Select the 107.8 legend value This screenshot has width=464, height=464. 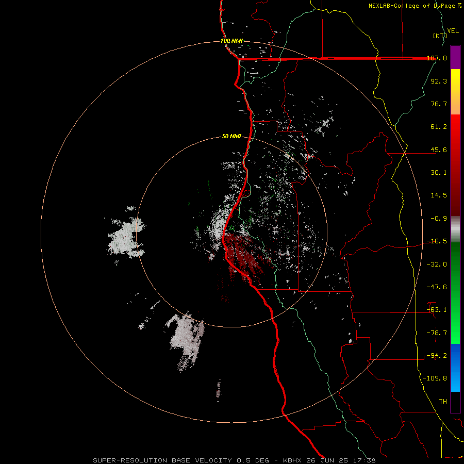click(x=437, y=58)
